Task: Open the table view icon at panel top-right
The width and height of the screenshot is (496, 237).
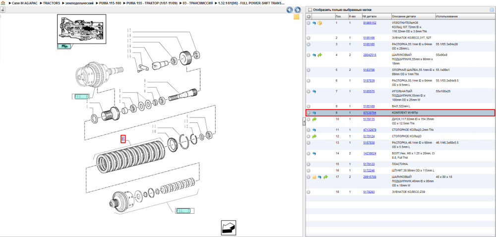Action: [492, 10]
